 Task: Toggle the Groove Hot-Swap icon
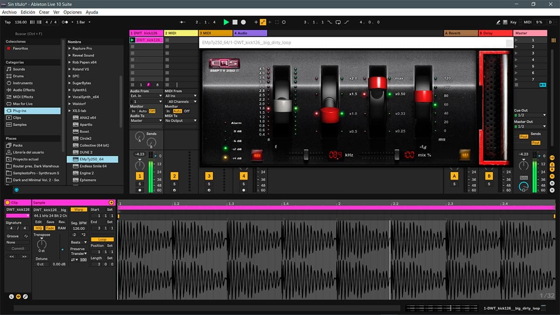26,236
